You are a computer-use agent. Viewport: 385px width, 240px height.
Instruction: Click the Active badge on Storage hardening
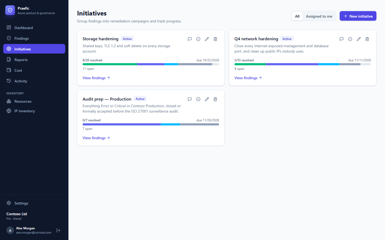tap(127, 39)
